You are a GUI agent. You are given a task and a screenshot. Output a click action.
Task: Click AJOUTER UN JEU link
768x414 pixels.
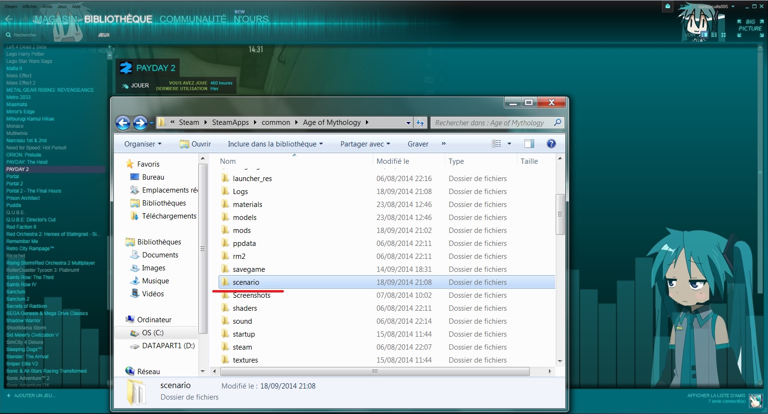35,396
